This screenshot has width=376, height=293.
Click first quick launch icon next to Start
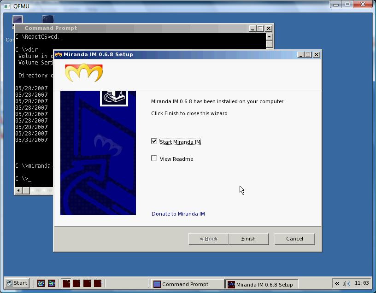point(41,283)
